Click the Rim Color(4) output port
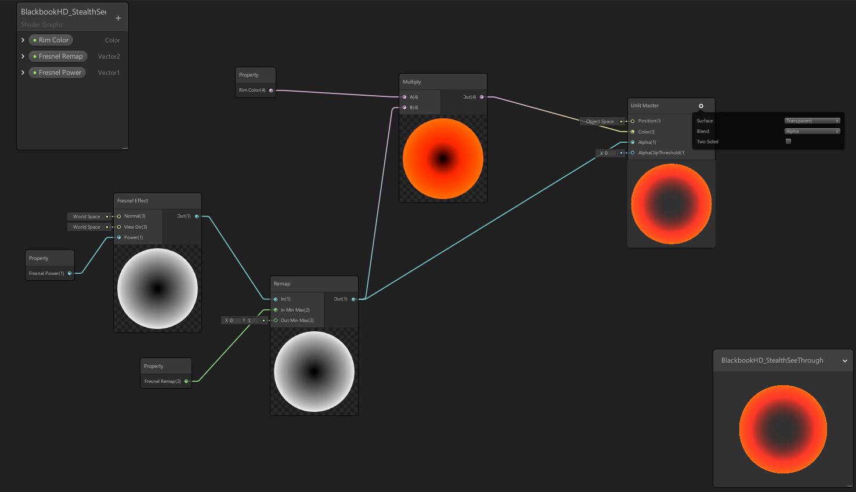Viewport: 856px width, 492px height. coord(270,90)
